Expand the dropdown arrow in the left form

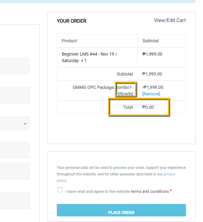[x=25, y=124]
